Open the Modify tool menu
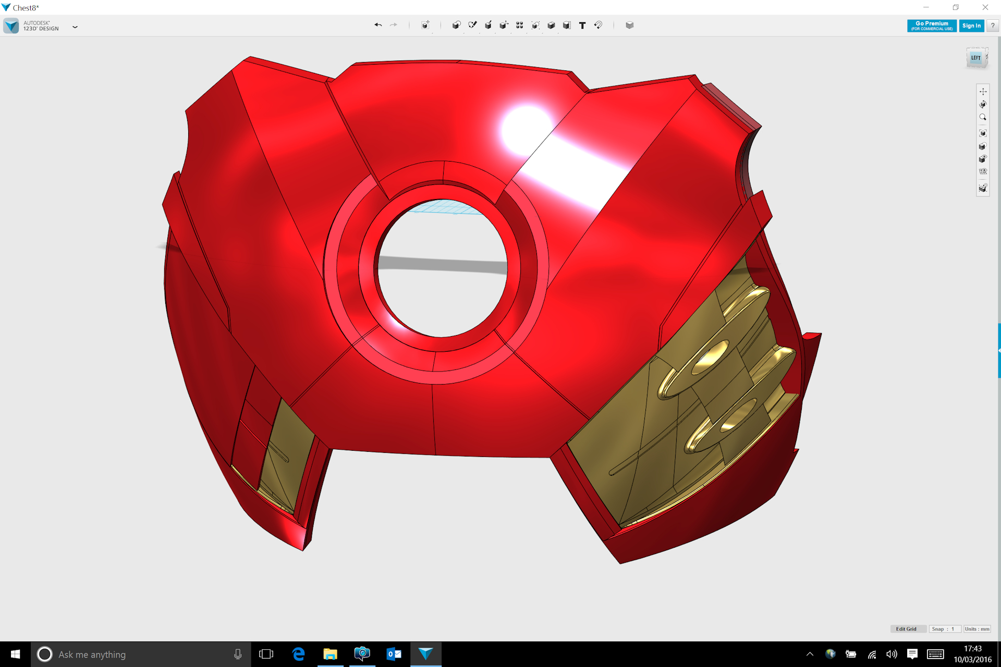This screenshot has width=1001, height=667. coord(504,25)
